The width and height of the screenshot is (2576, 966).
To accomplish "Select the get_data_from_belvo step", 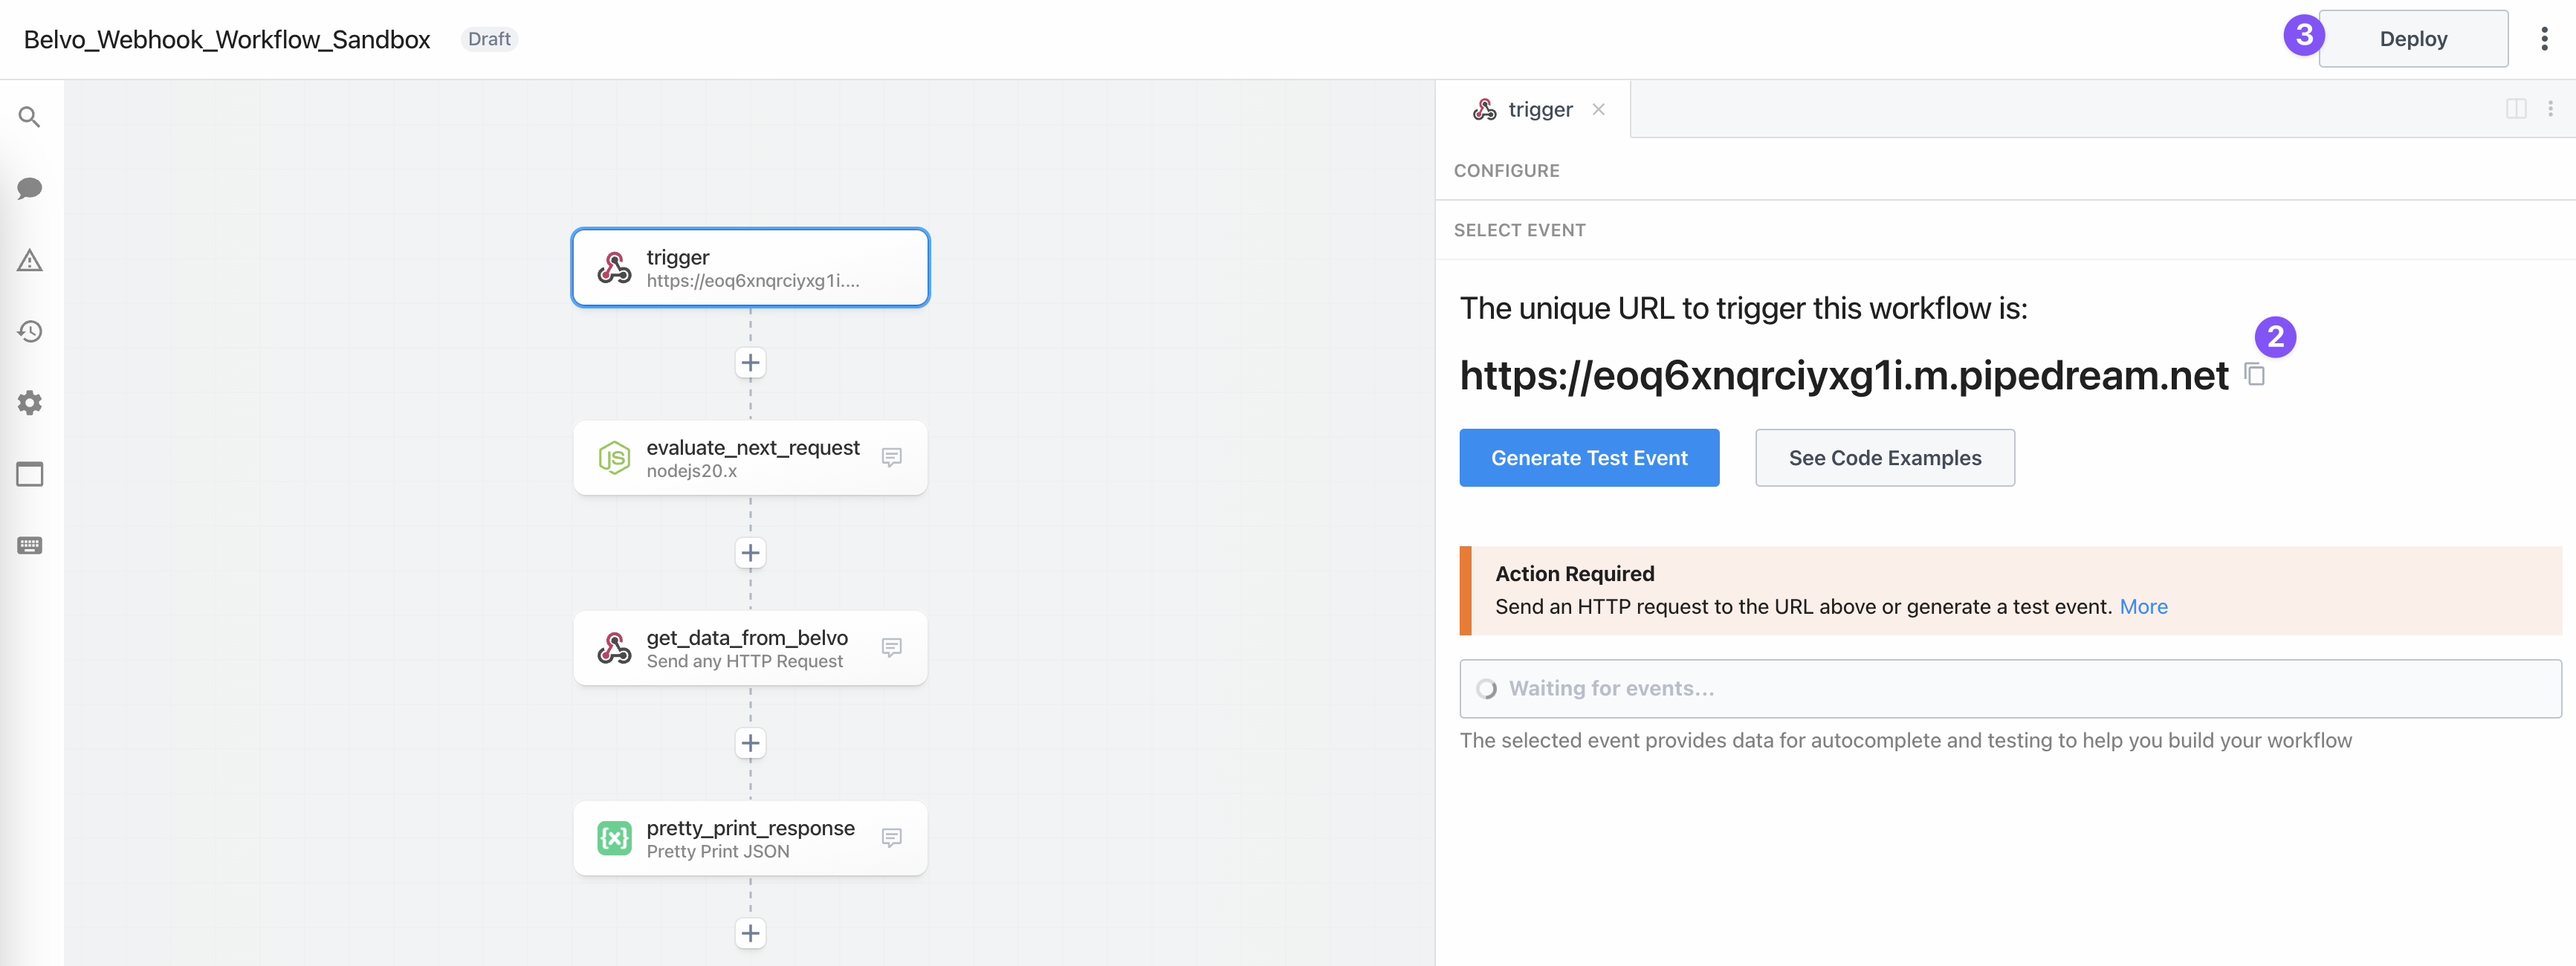I will coord(750,648).
